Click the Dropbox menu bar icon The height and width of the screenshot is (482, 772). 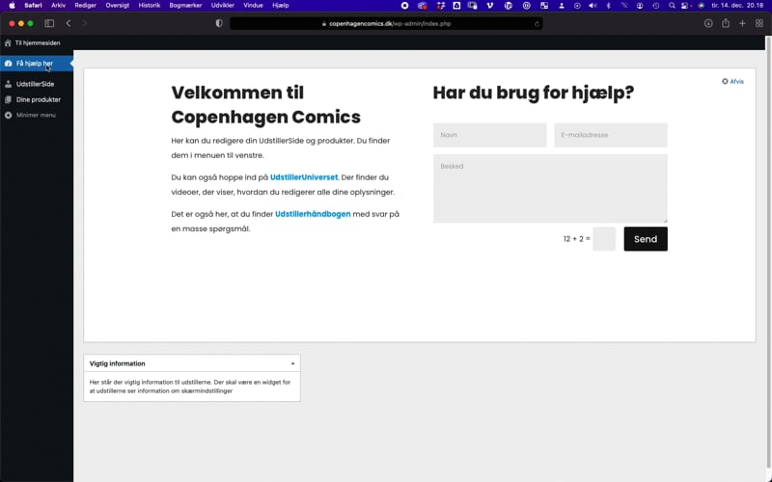[x=440, y=6]
